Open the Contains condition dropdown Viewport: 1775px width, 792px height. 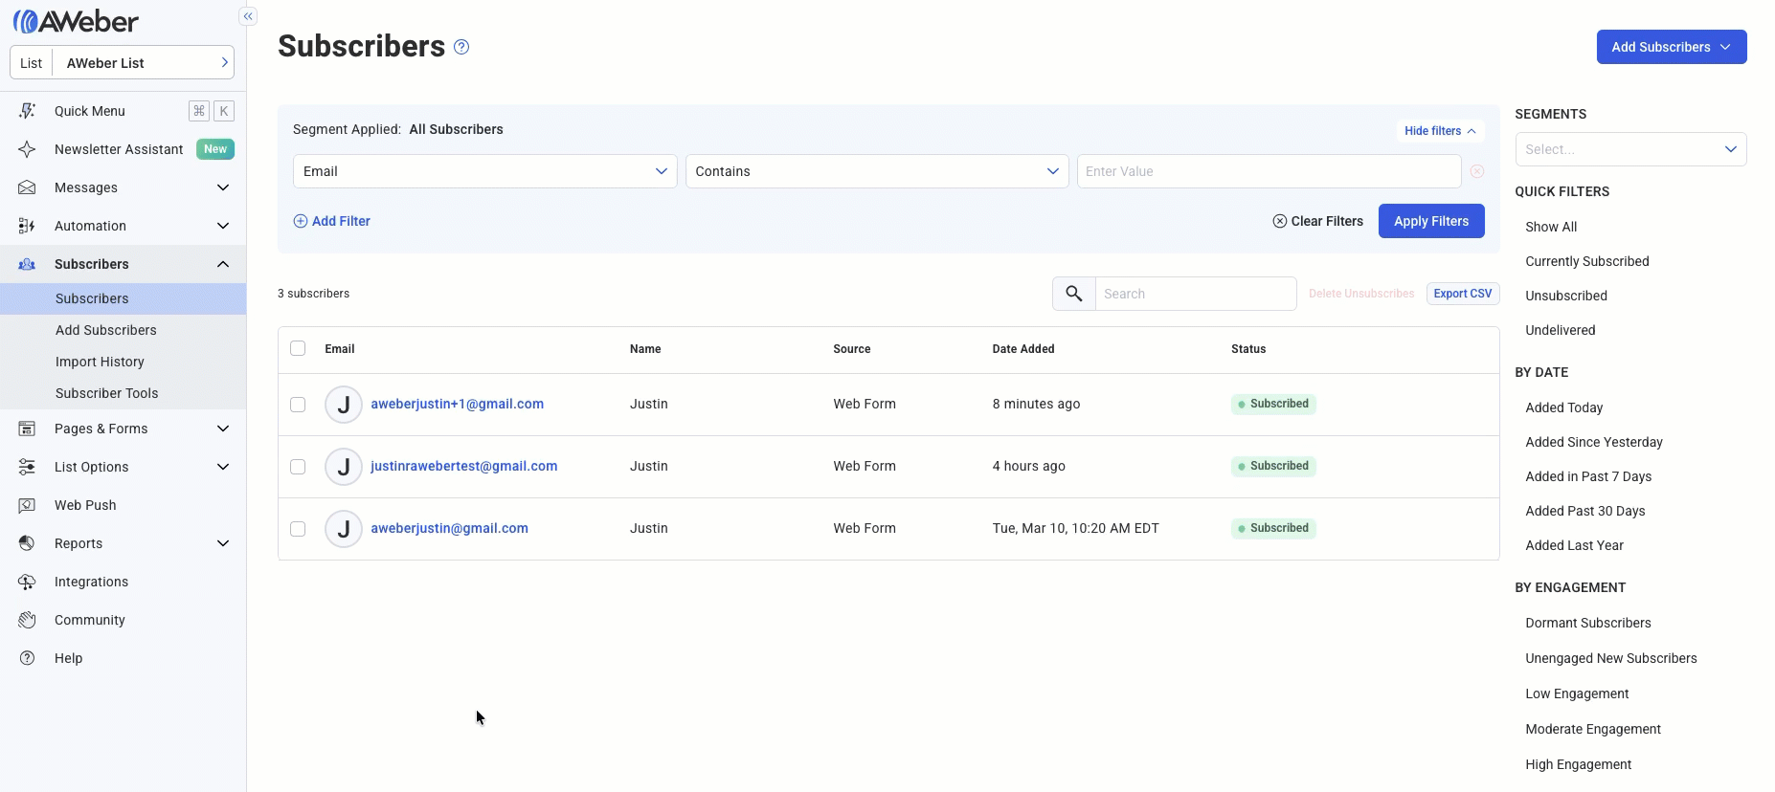point(876,171)
